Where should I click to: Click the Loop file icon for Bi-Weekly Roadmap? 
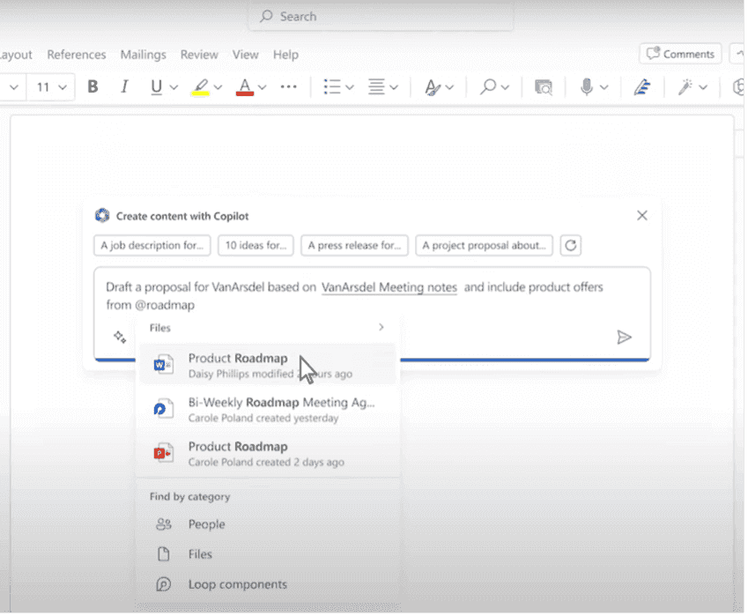pyautogui.click(x=163, y=409)
